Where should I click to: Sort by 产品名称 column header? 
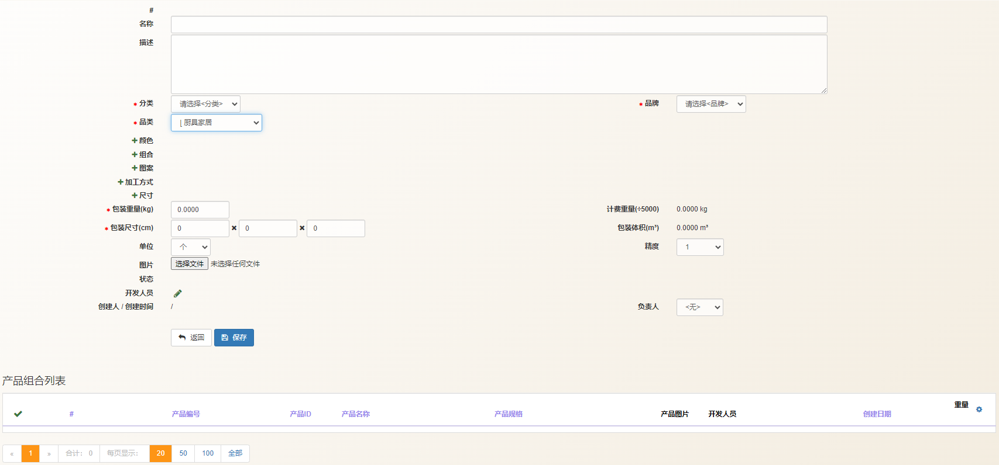click(x=356, y=414)
